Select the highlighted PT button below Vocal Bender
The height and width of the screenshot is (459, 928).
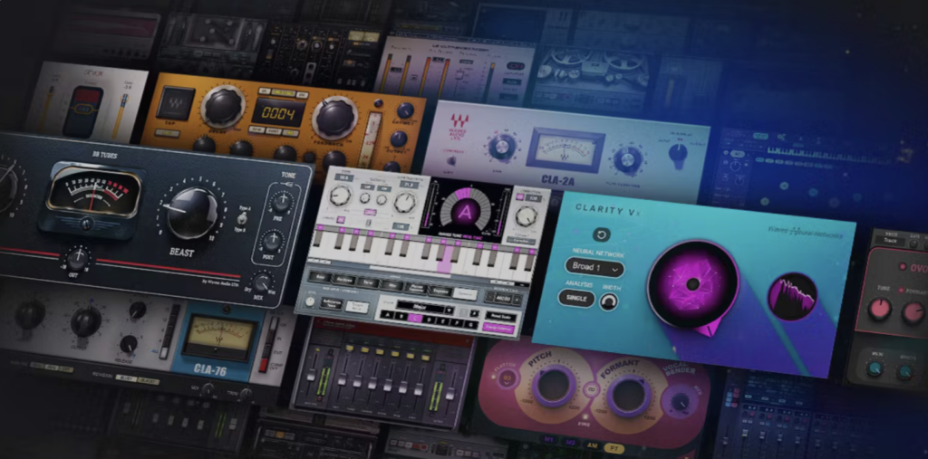pyautogui.click(x=615, y=449)
